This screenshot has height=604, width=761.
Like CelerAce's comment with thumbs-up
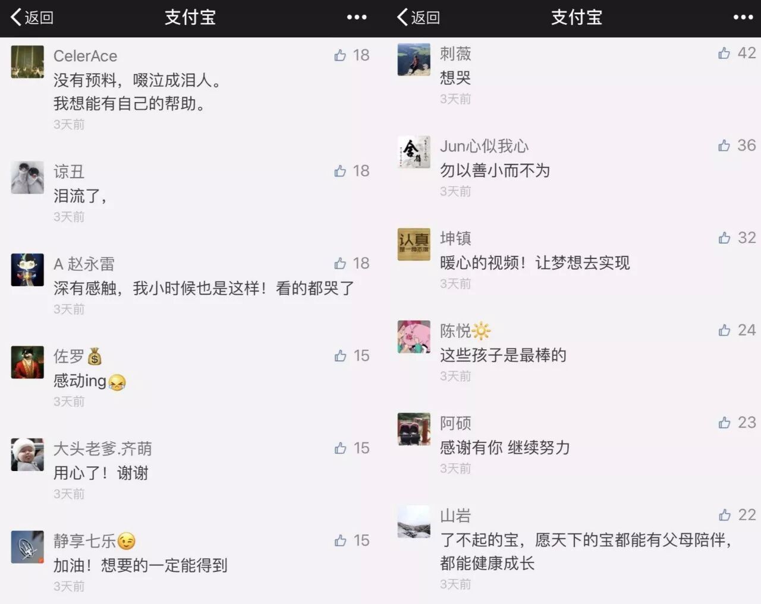[340, 55]
